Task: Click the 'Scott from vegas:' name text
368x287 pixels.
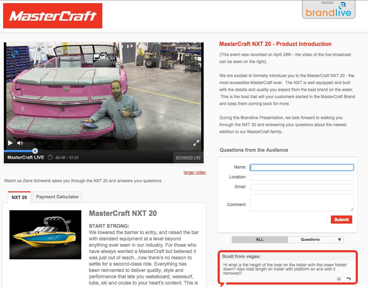Action: coord(241,256)
